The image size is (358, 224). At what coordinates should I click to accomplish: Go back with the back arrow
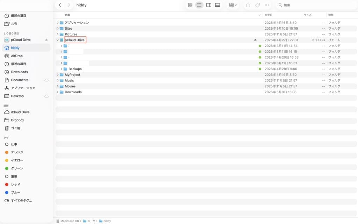click(60, 5)
